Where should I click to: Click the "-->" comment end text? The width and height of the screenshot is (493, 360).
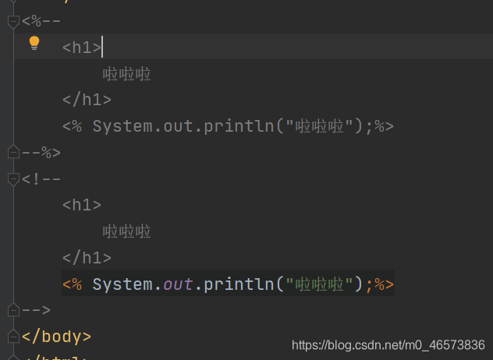point(36,310)
